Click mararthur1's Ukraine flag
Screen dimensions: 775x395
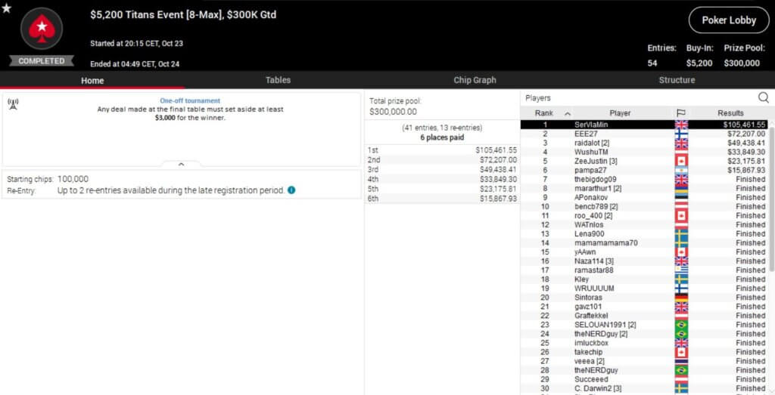[x=681, y=188]
